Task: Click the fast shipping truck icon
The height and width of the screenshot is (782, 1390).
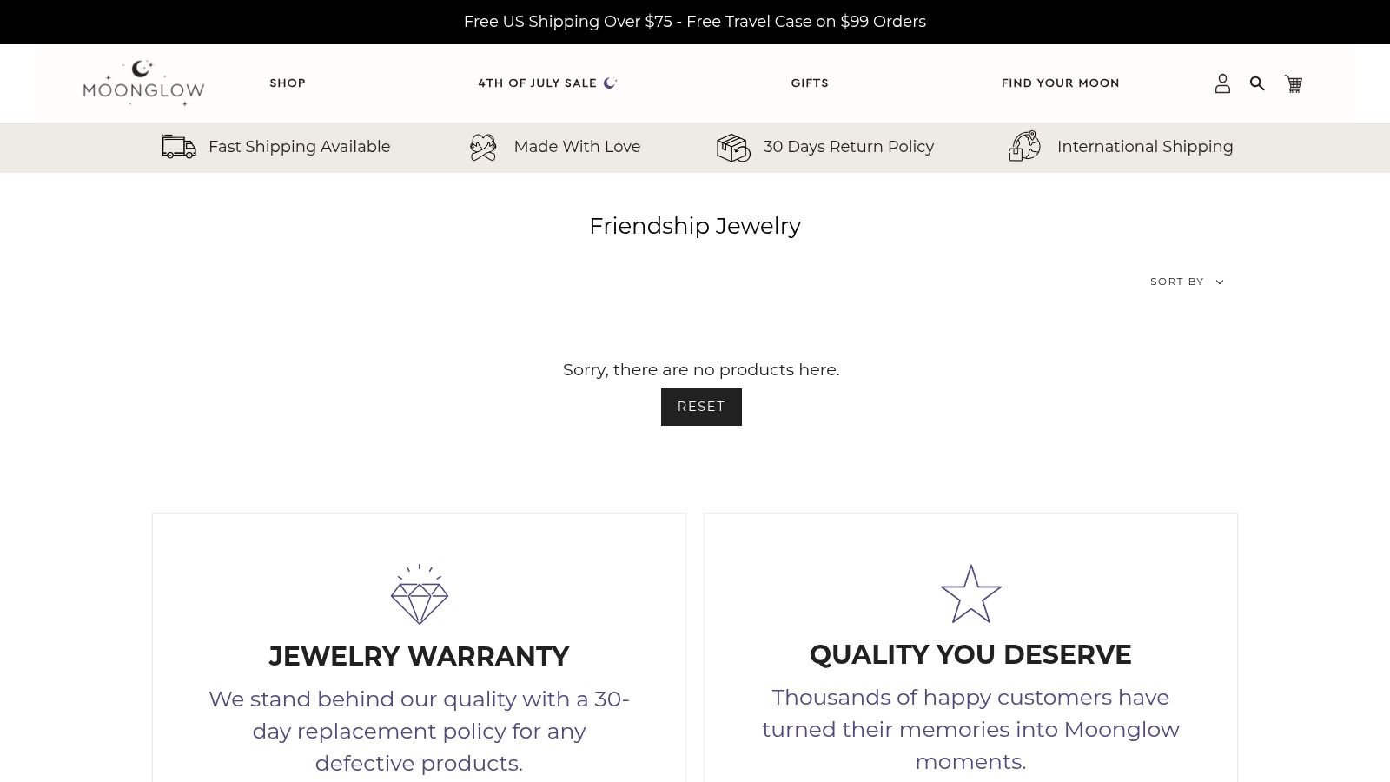Action: coord(179,147)
